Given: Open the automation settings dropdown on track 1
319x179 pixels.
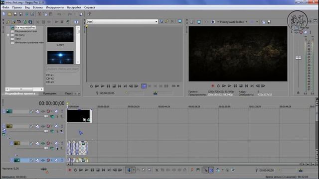Looking at the screenshot, I should [x=52, y=111].
